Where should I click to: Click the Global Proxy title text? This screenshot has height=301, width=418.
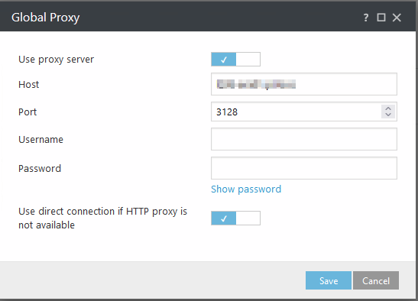coord(46,18)
